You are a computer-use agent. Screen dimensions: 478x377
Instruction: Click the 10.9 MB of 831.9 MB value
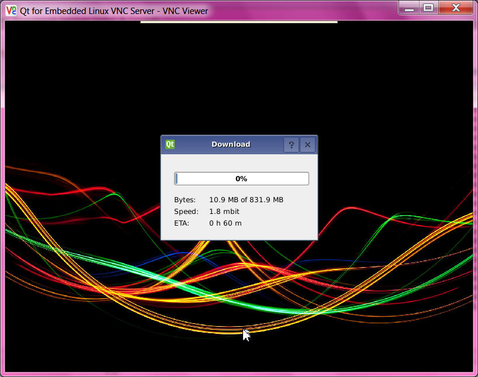246,200
